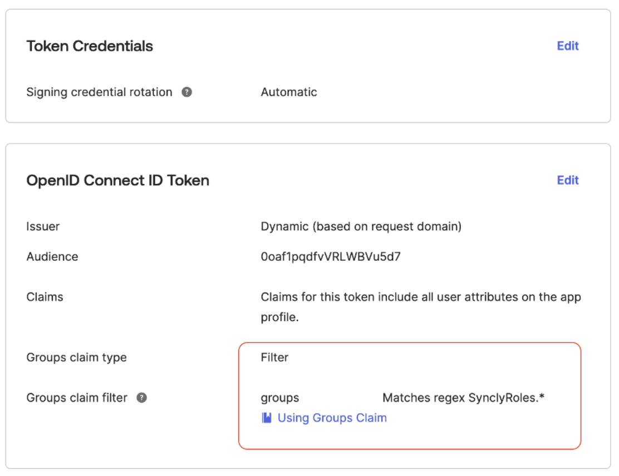Click the 'Issuer' label
Screen dimensions: 619x476
[43, 226]
